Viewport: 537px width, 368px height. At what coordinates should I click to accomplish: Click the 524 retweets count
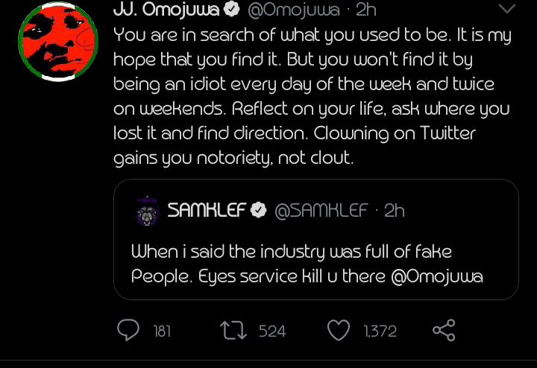(x=272, y=331)
